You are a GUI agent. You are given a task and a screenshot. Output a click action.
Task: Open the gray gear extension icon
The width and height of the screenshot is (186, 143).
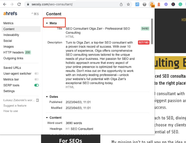coord(144,4)
